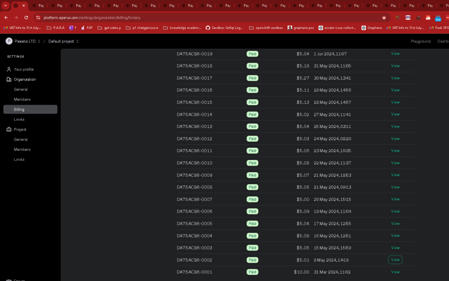View invoice DA75ACB6-0007
449x281 pixels.
[395, 199]
